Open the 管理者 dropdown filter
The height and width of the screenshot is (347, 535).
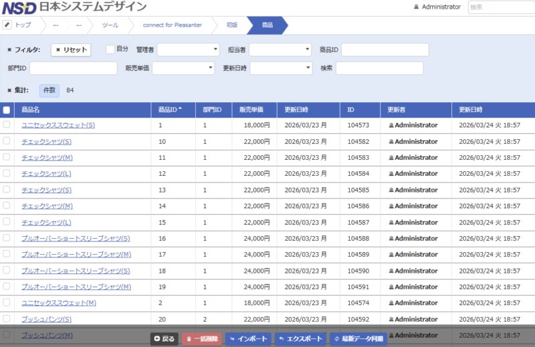tap(188, 49)
